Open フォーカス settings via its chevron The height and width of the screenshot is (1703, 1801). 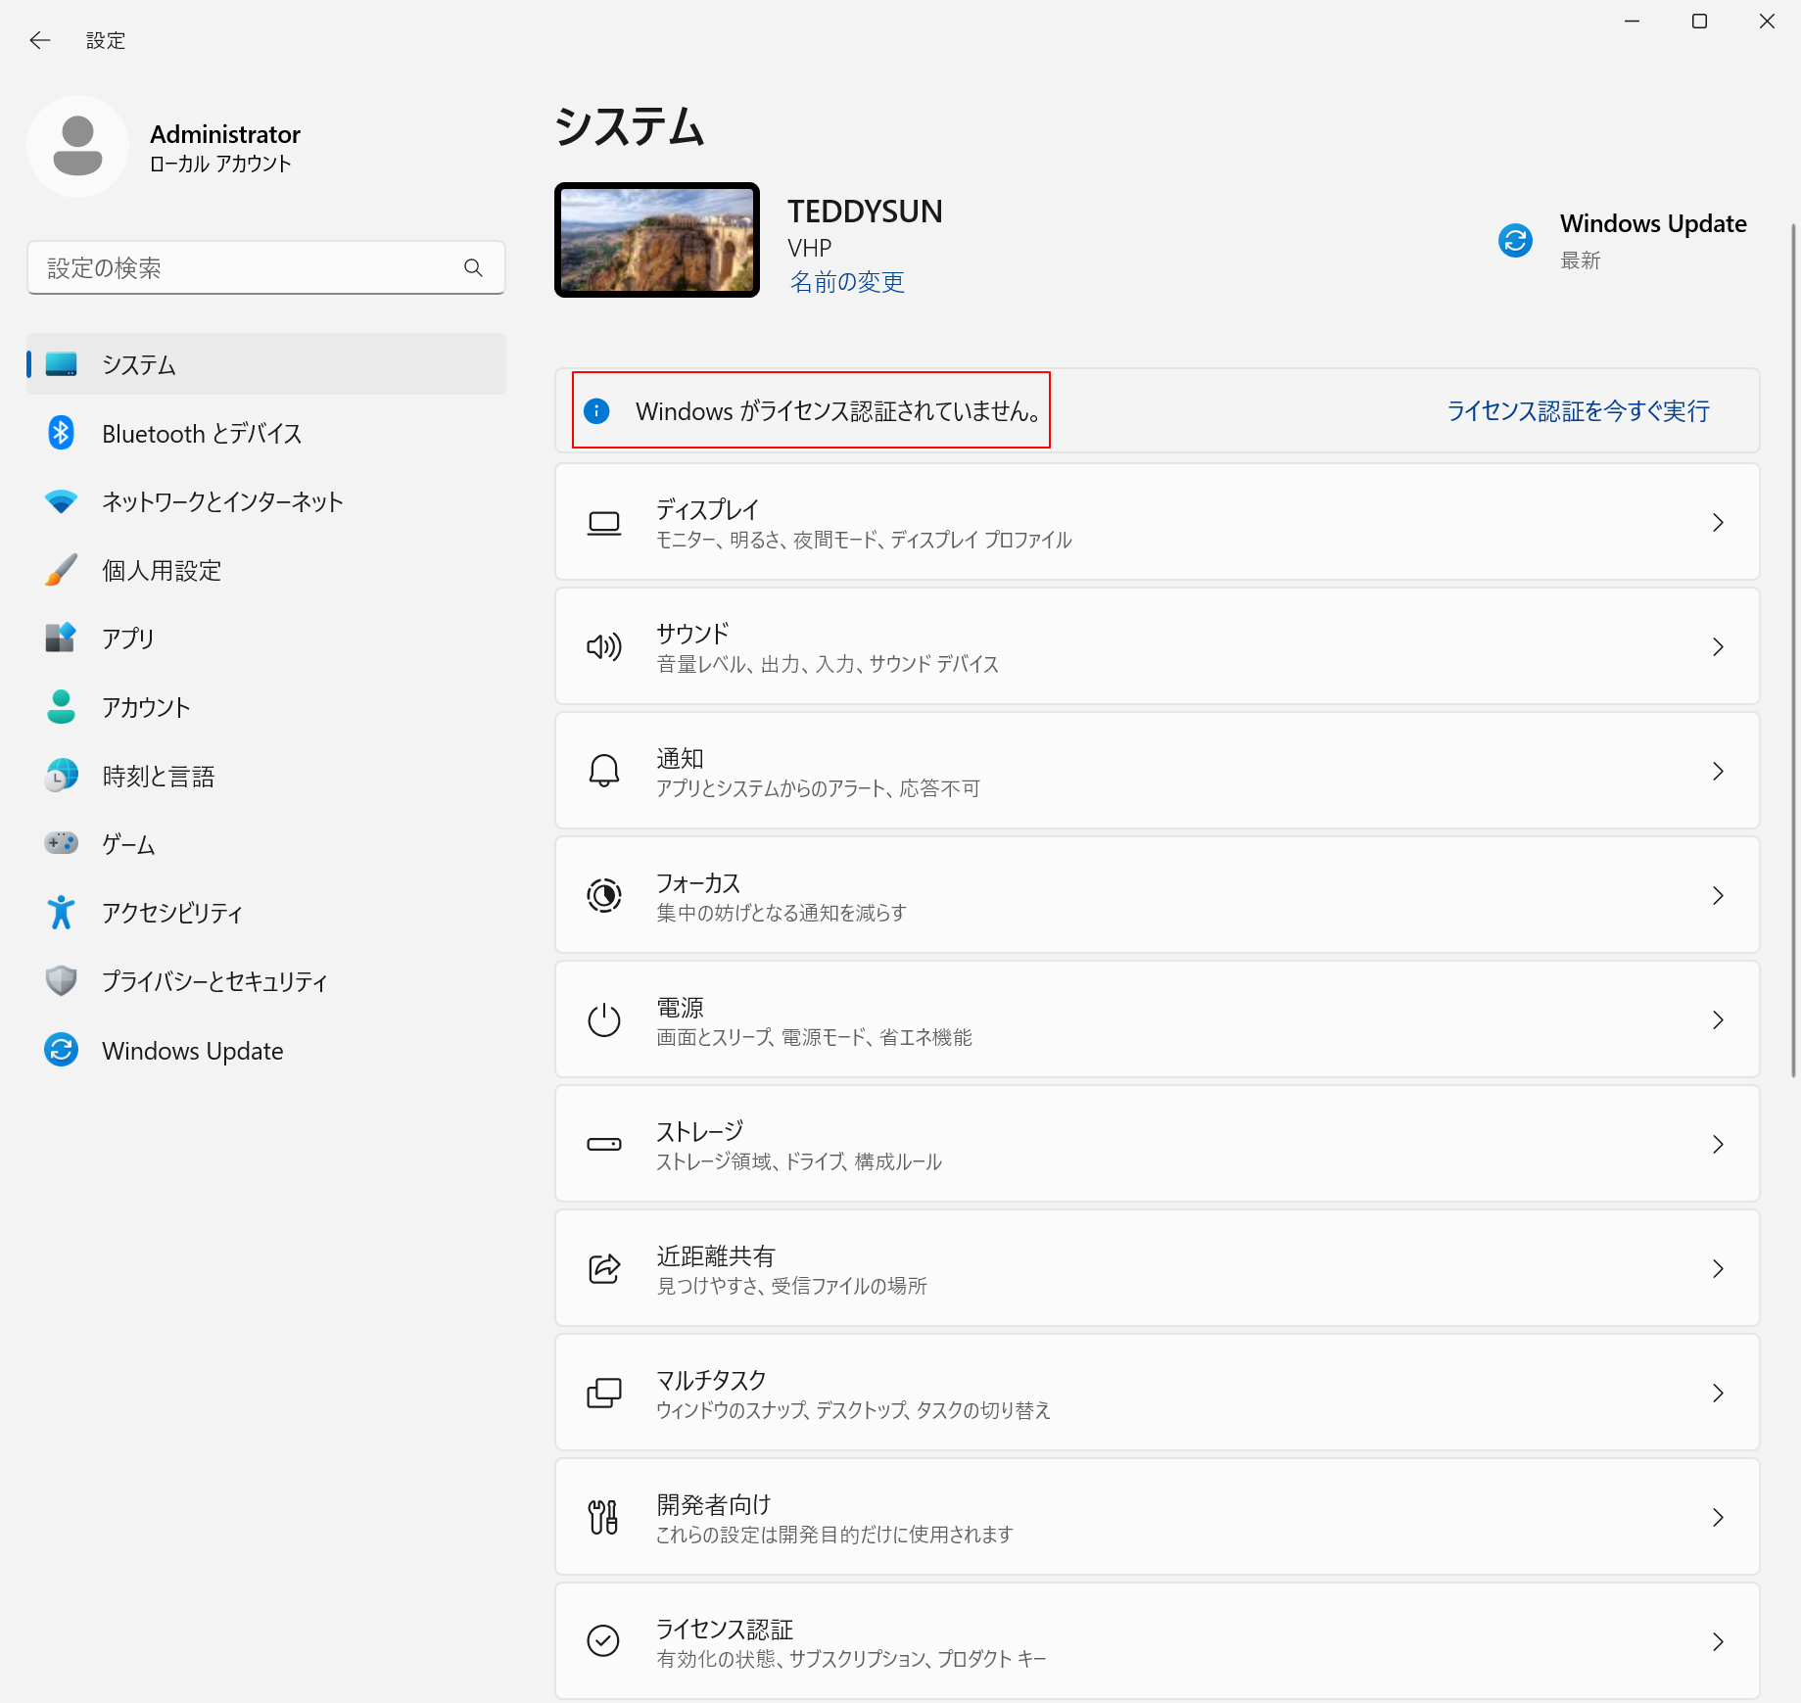tap(1719, 896)
